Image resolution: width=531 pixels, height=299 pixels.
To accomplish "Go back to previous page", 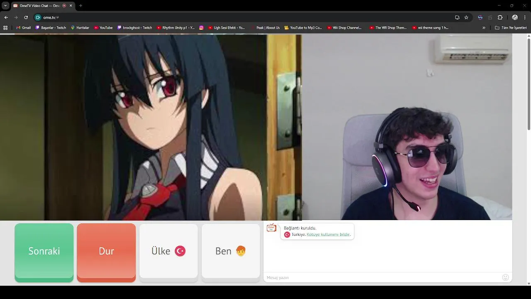I will tap(6, 17).
